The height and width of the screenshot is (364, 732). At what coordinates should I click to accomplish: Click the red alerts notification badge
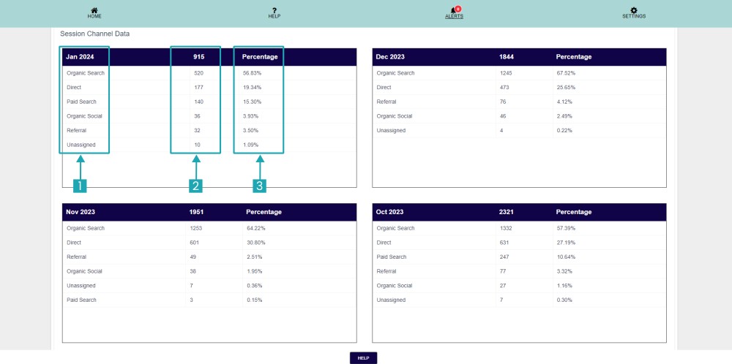457,8
